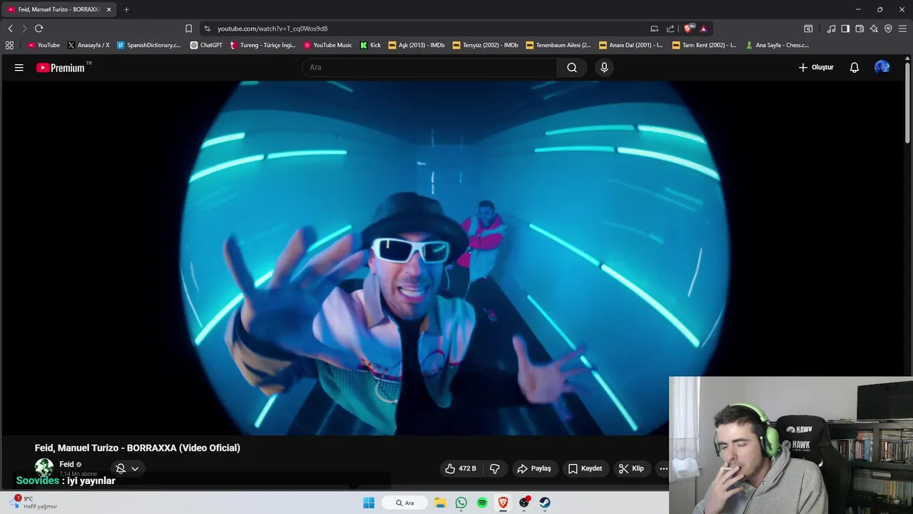Open YouTube bookmark

pos(44,45)
